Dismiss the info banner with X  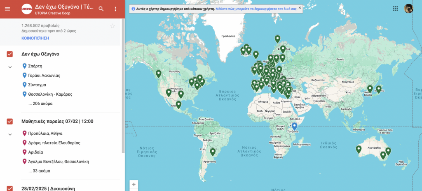click(x=300, y=8)
